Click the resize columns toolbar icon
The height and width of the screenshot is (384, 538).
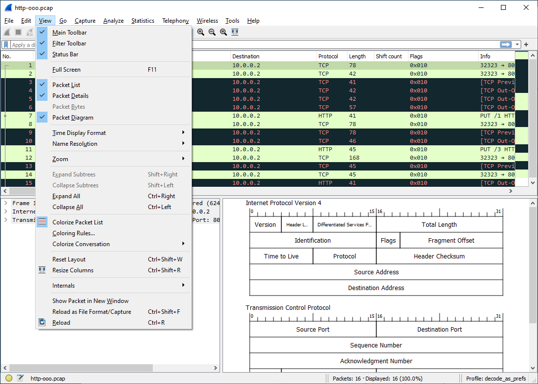point(235,32)
